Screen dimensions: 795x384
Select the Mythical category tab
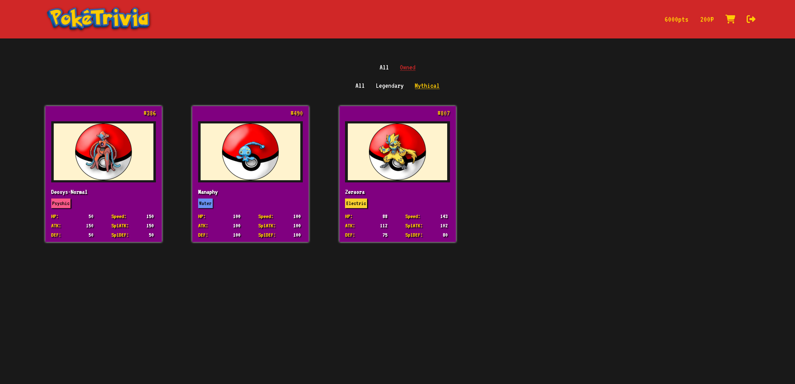click(x=427, y=86)
